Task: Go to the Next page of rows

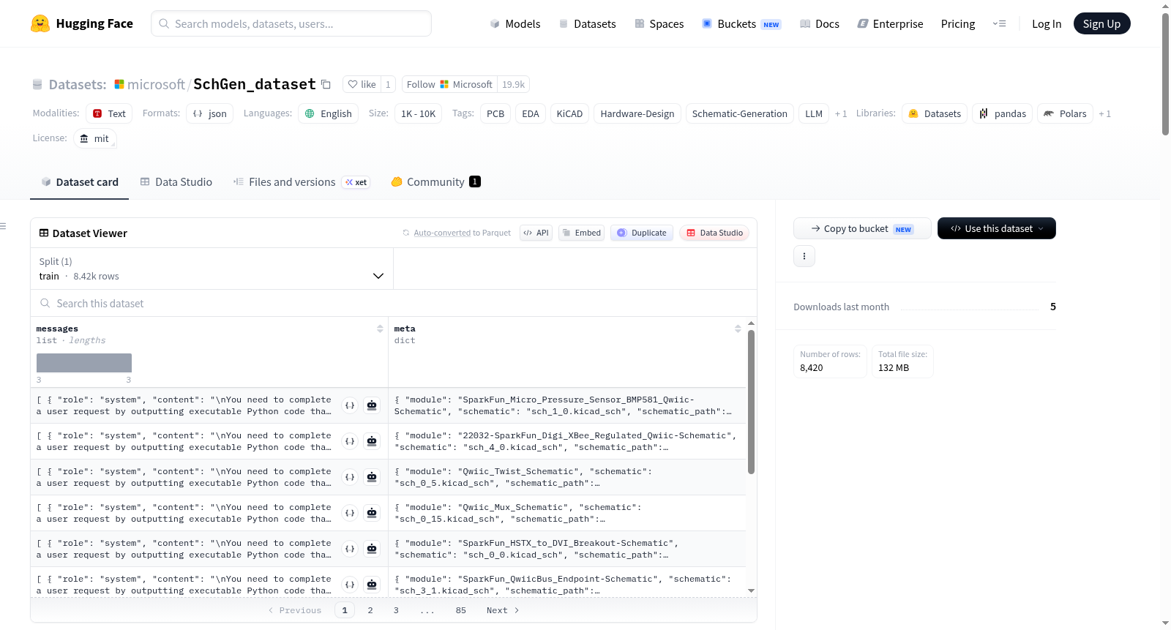Action: click(503, 610)
